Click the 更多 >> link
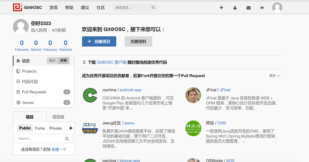The width and height of the screenshot is (309, 162). (275, 76)
